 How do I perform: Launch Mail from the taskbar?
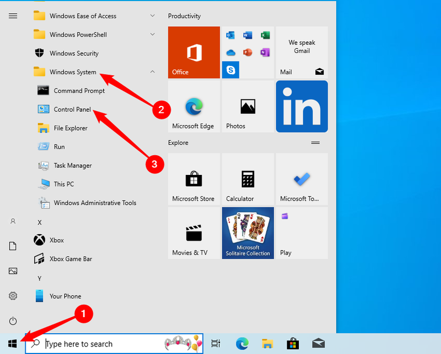318,344
